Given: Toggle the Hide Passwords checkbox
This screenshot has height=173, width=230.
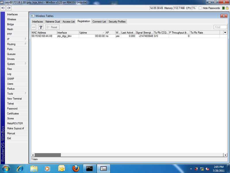Looking at the screenshot, I should coord(200,8).
